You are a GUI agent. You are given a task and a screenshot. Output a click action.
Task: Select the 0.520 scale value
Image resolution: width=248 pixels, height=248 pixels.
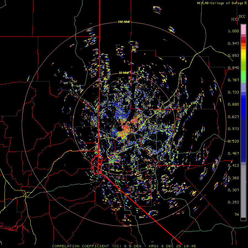233,141
